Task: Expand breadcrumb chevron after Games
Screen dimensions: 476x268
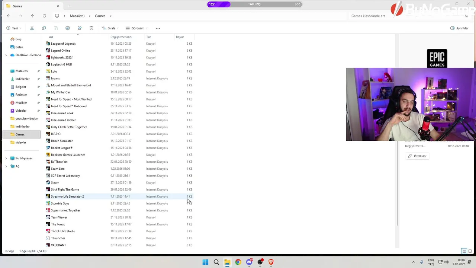Action: [x=111, y=16]
